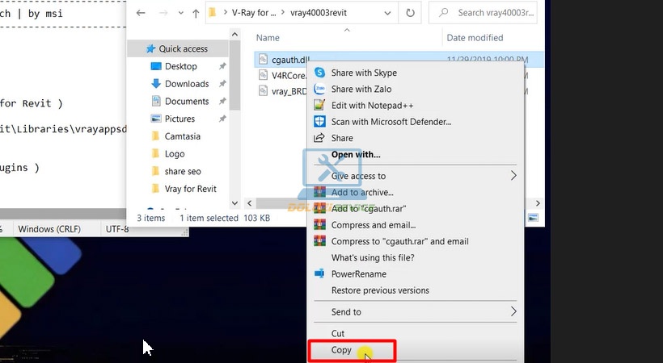Expand the Give access to submenu
The height and width of the screenshot is (363, 663).
coord(513,176)
